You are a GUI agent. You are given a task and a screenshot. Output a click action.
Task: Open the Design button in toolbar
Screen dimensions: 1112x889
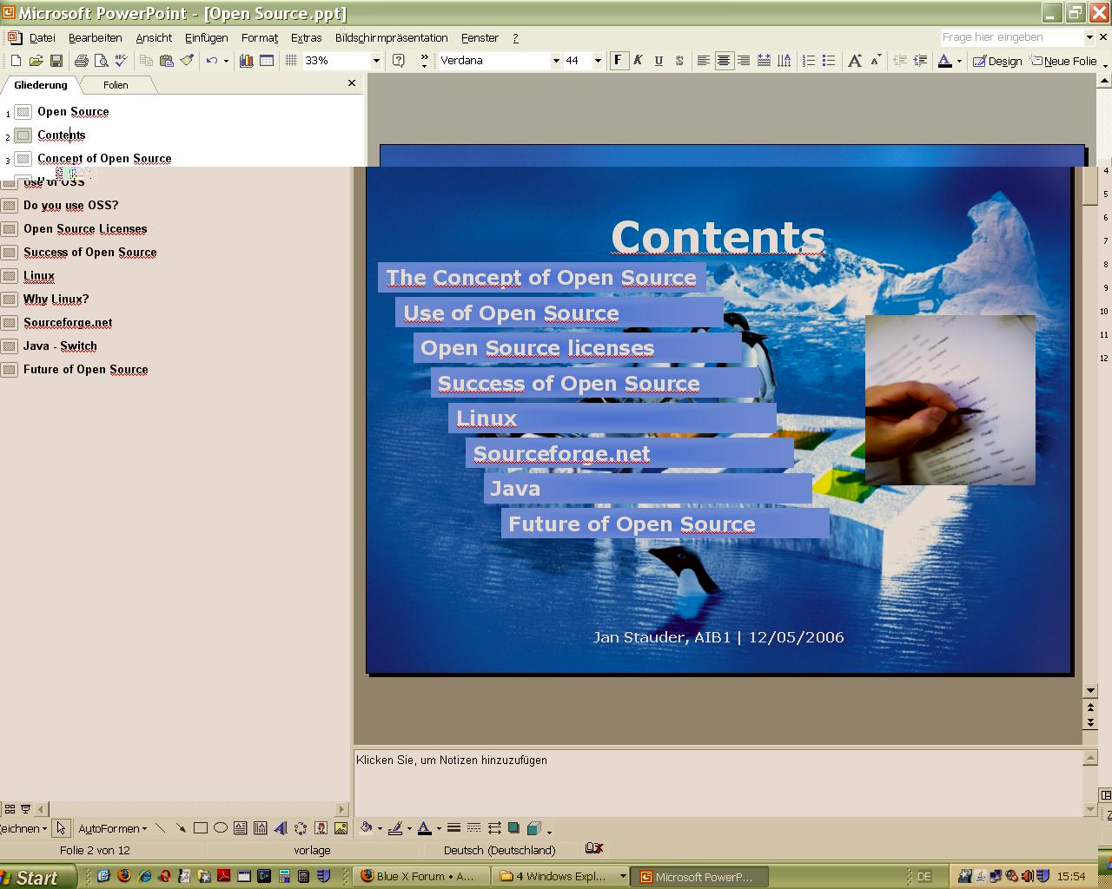coord(997,61)
